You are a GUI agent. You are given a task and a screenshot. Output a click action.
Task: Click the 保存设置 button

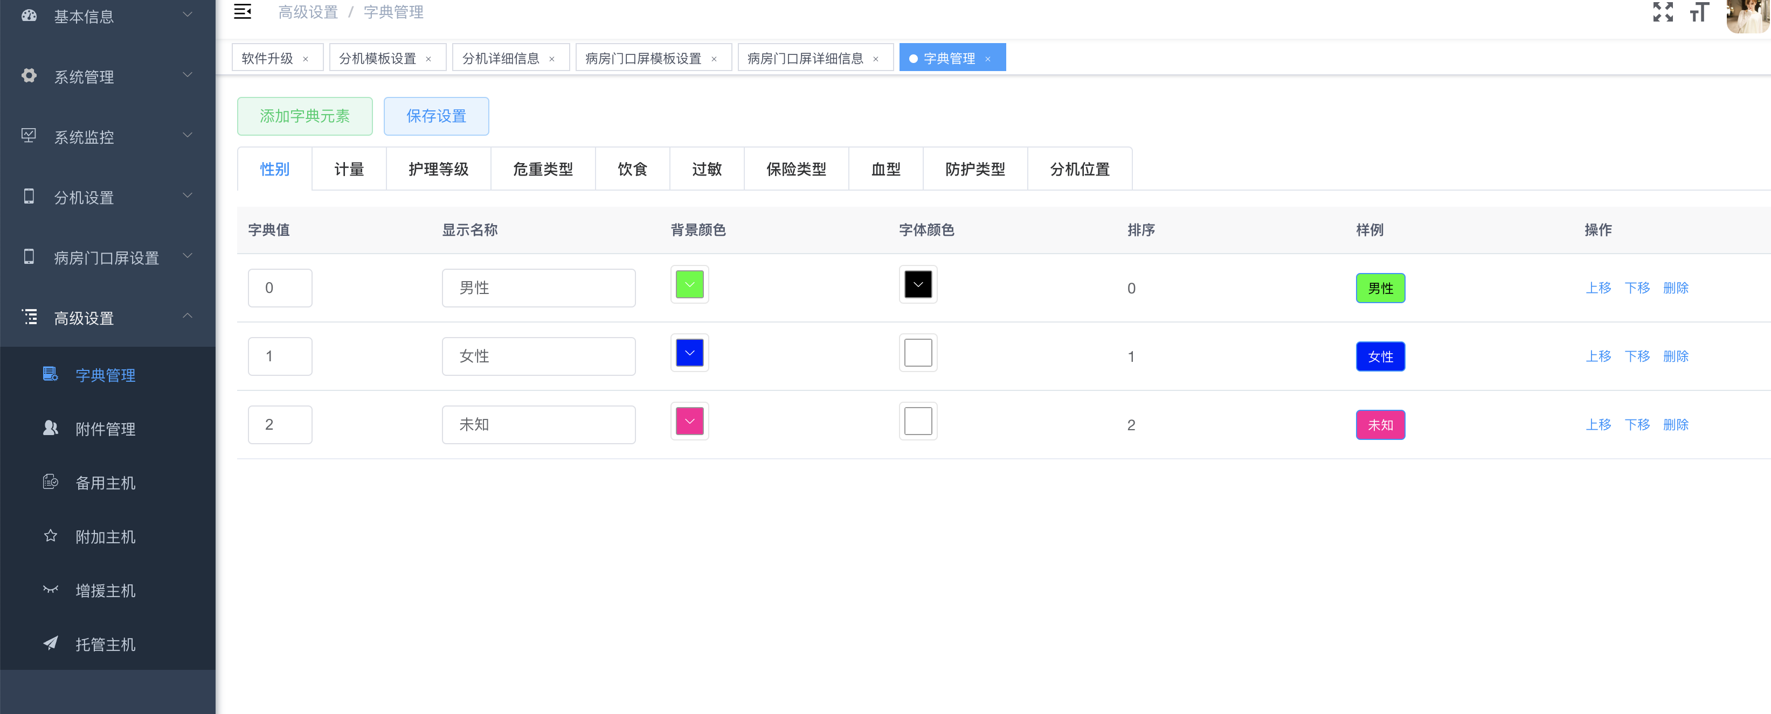click(x=436, y=116)
